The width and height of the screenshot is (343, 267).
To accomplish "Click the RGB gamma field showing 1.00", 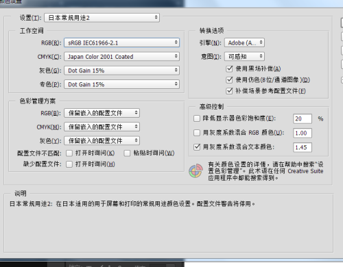I will 303,133.
